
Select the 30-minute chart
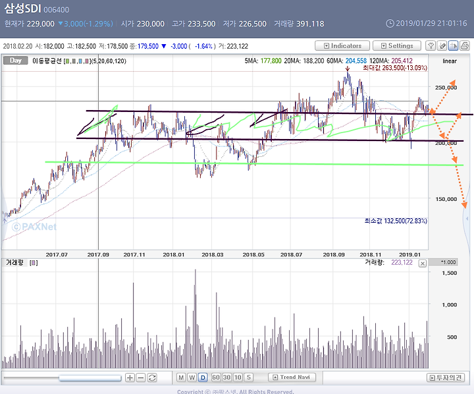click(226, 378)
